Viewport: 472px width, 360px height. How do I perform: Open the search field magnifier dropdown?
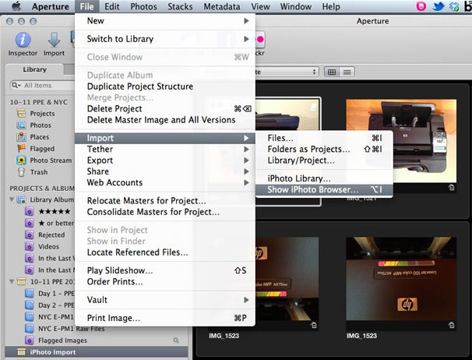[x=16, y=85]
